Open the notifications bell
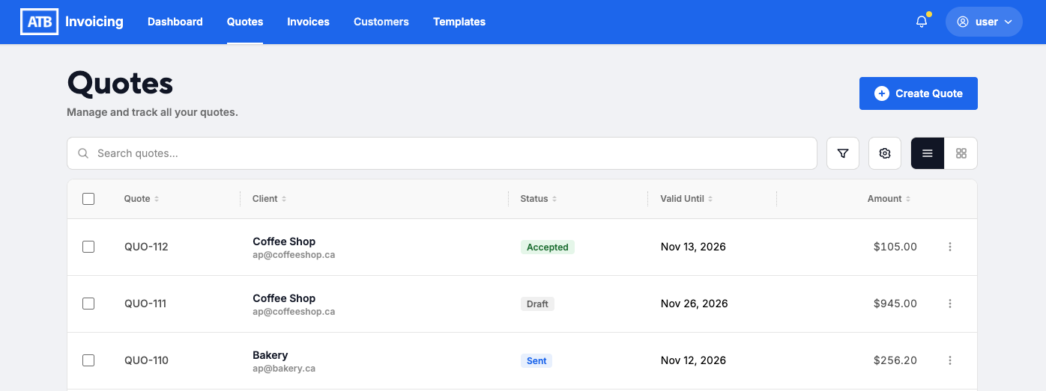This screenshot has height=391, width=1046. [922, 22]
